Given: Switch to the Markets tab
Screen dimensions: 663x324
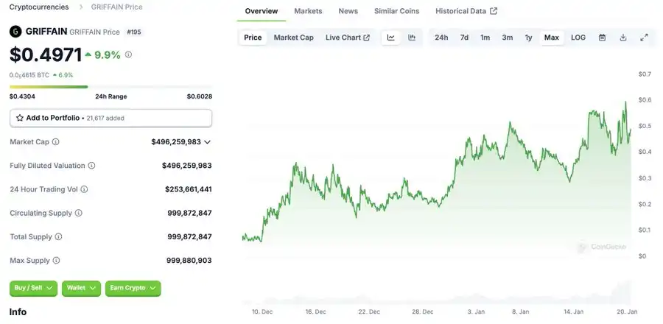Looking at the screenshot, I should [x=308, y=11].
